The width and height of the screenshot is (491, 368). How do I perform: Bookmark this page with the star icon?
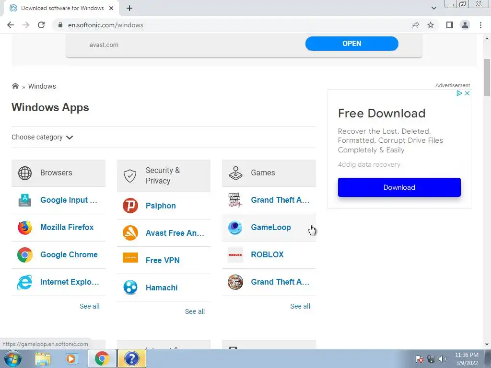tap(431, 25)
